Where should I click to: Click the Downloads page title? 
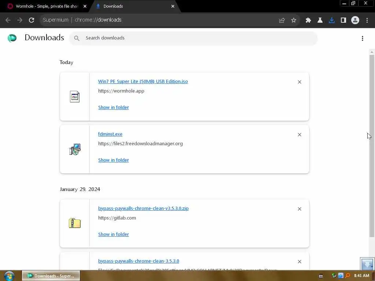44,38
